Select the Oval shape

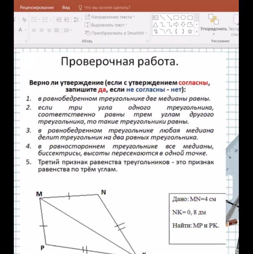(x=183, y=18)
